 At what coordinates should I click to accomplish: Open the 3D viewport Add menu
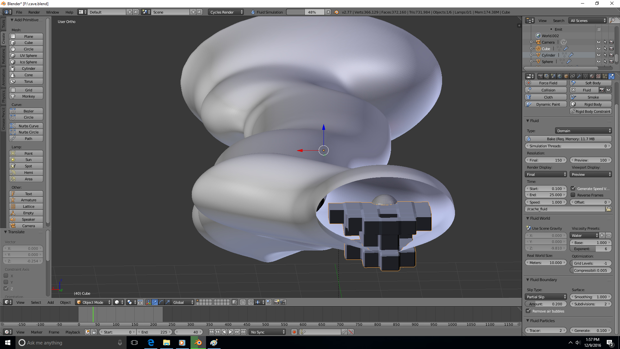click(50, 302)
